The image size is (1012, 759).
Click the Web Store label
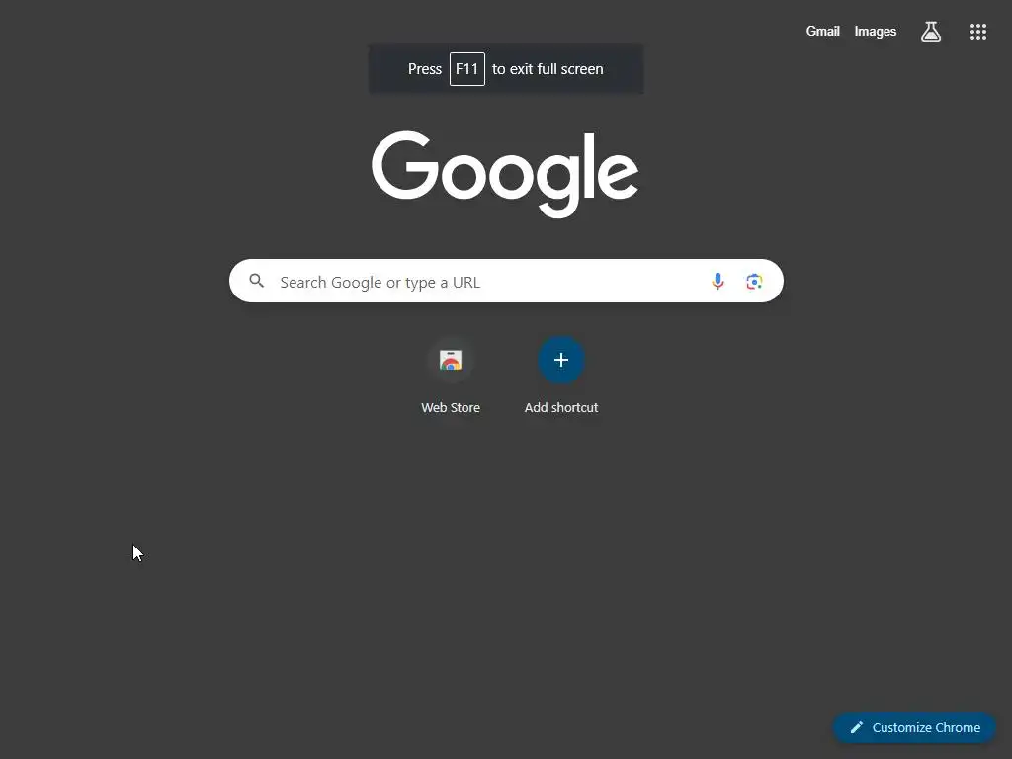(451, 408)
